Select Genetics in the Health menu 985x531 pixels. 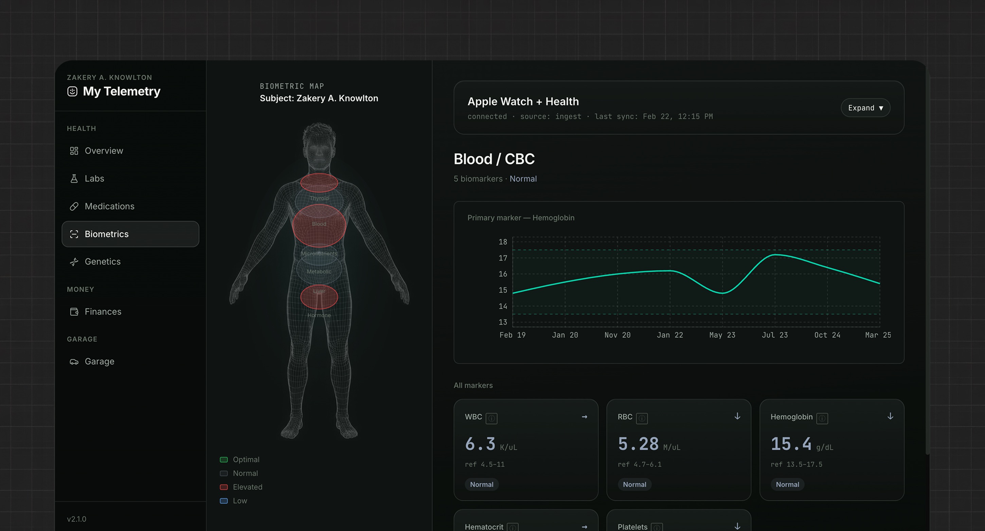coord(102,261)
